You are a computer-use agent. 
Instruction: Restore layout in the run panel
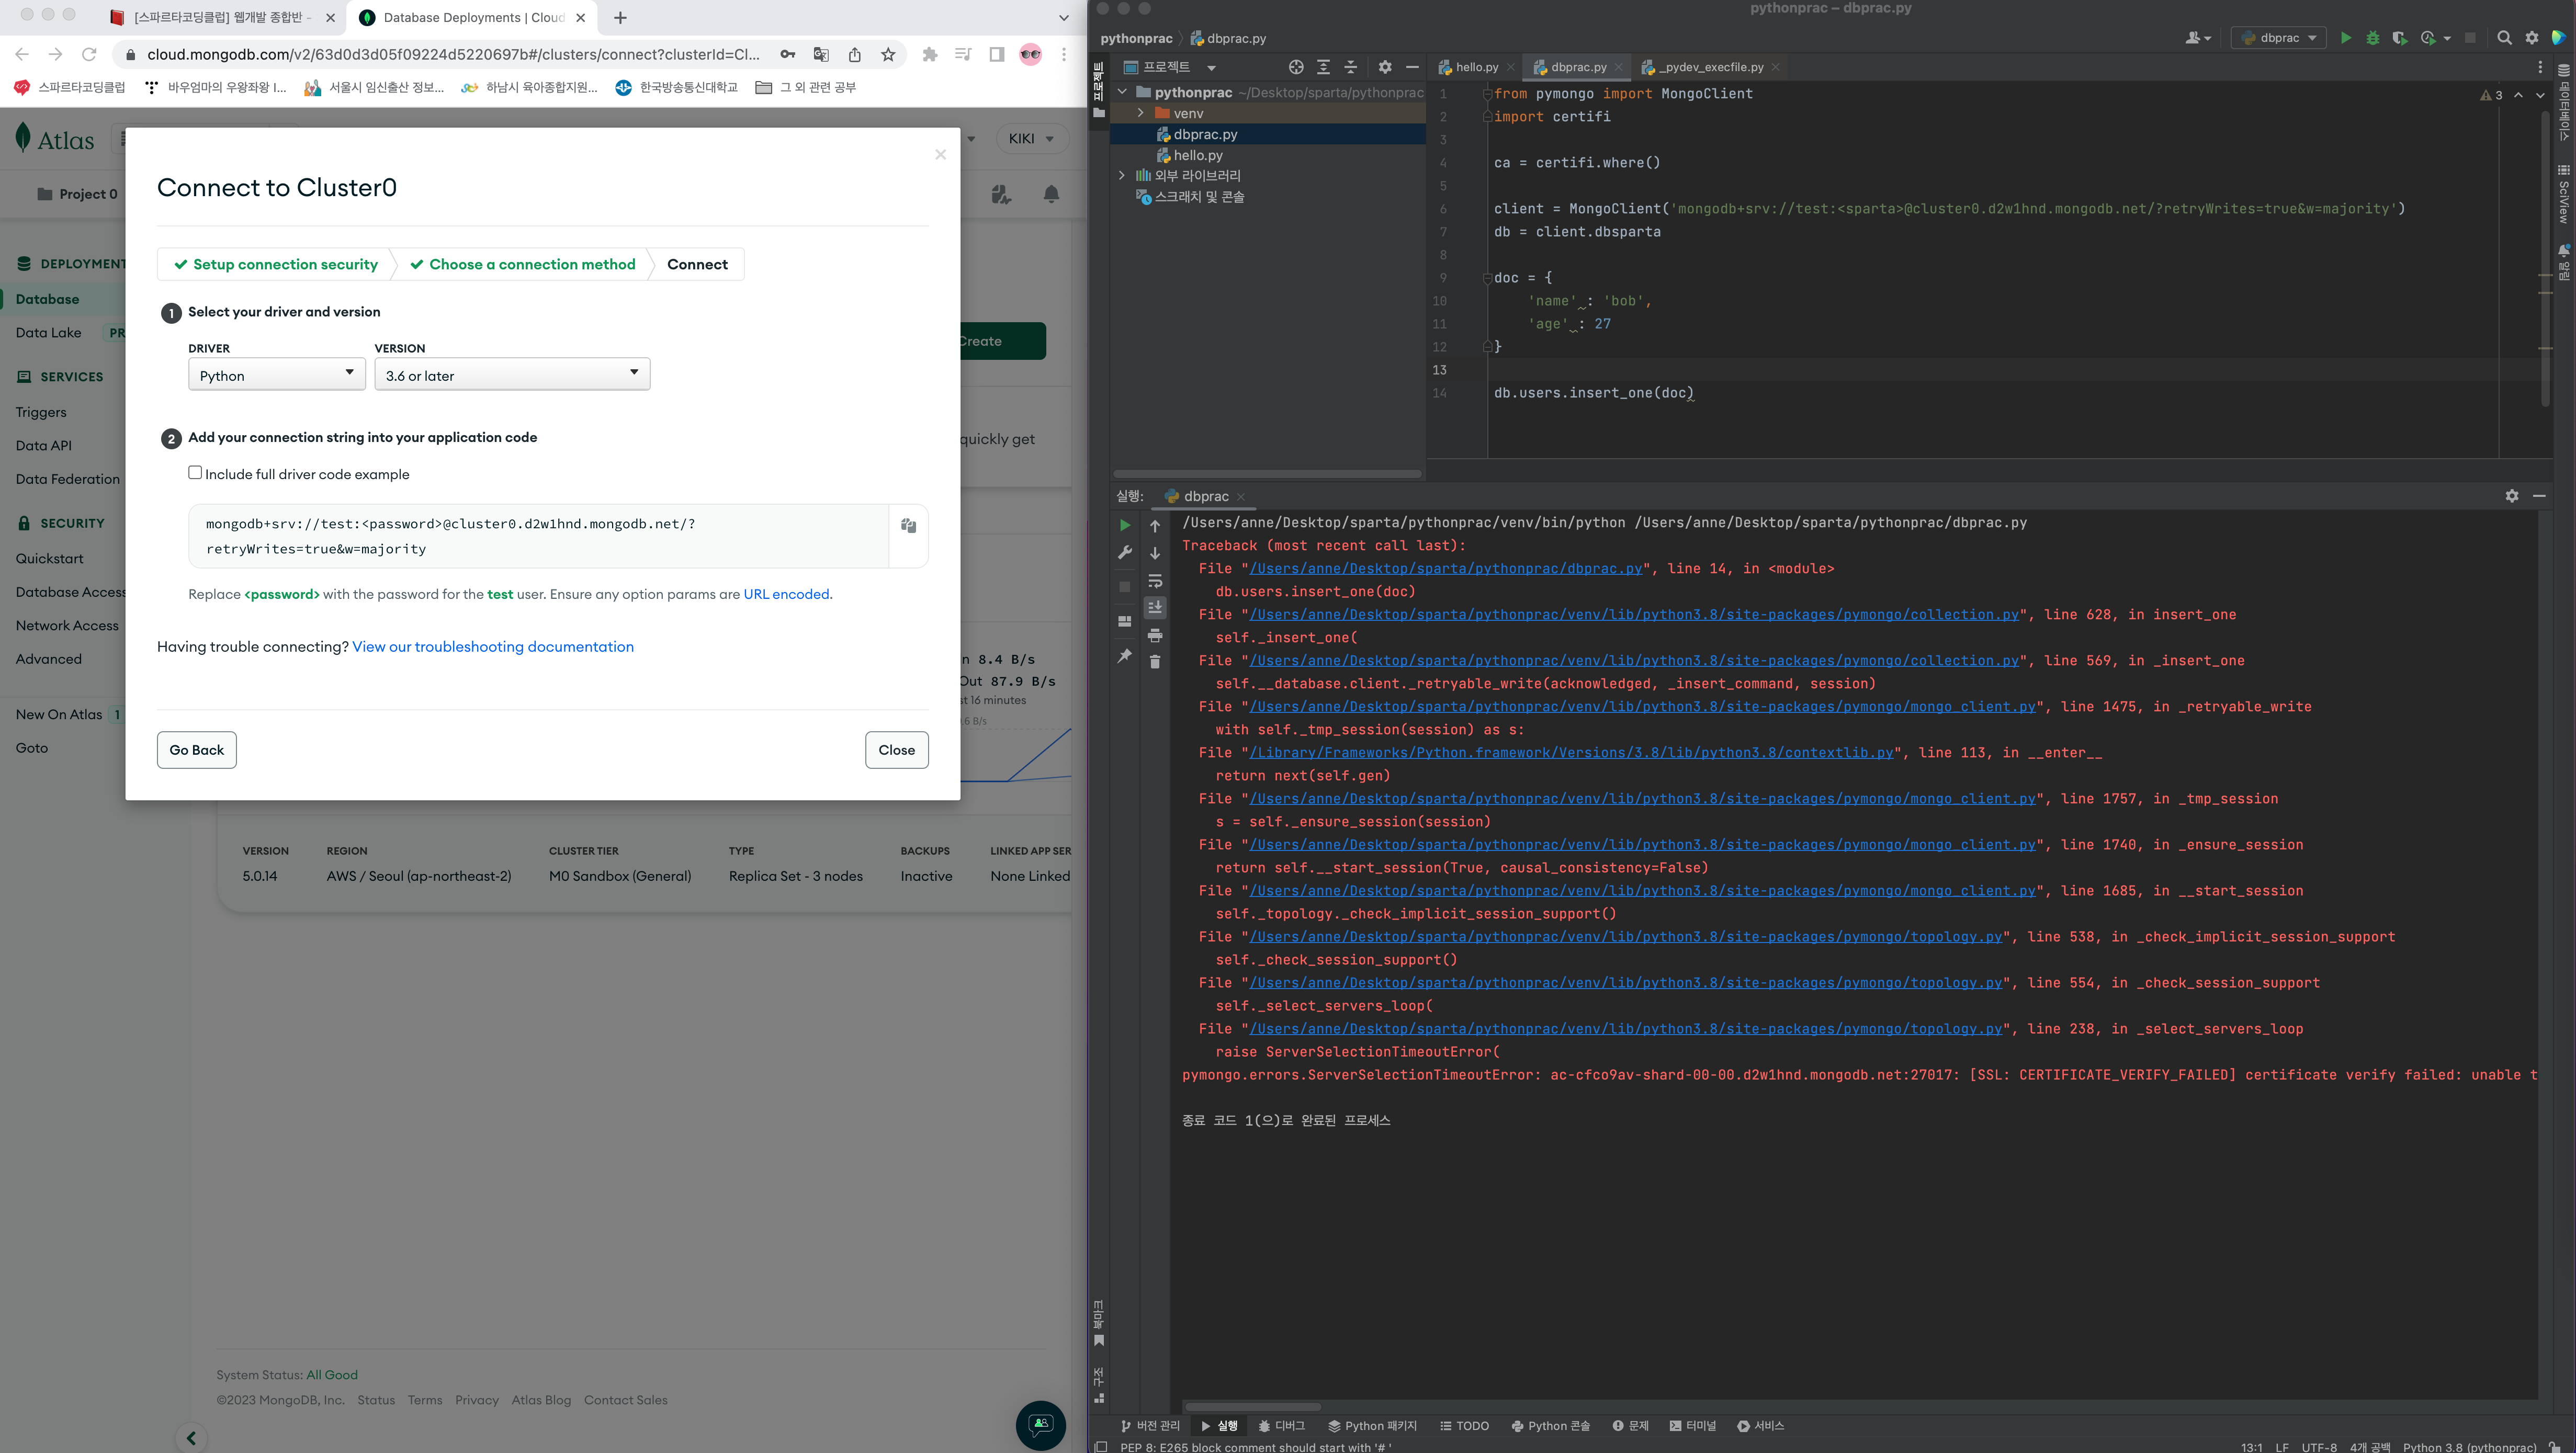point(1125,621)
